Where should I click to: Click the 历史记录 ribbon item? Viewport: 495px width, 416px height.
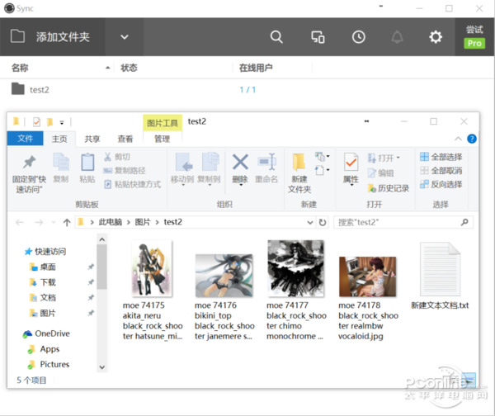coord(389,188)
